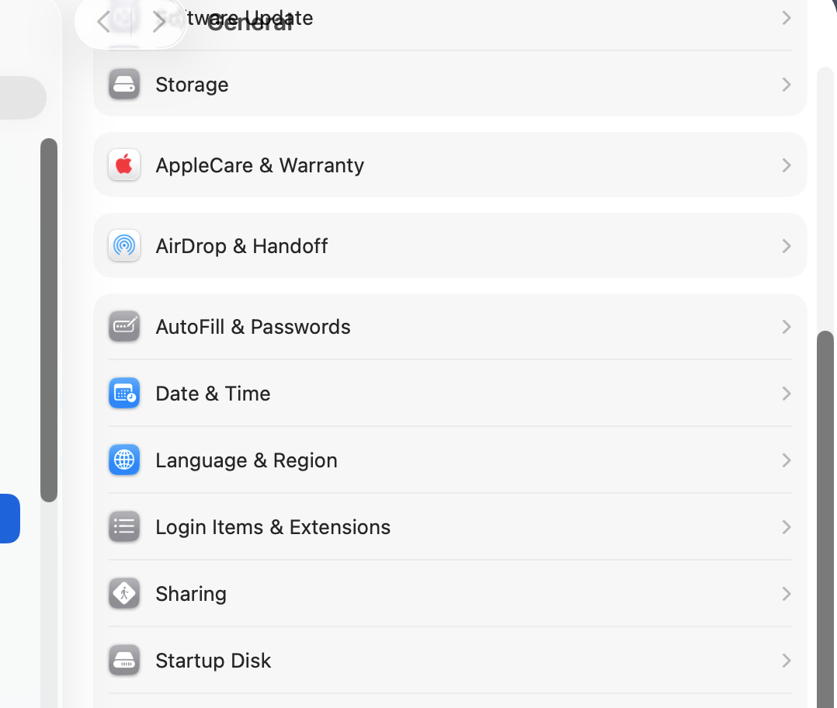Viewport: 837px width, 708px height.
Task: Open the Sharing settings row
Action: (191, 594)
